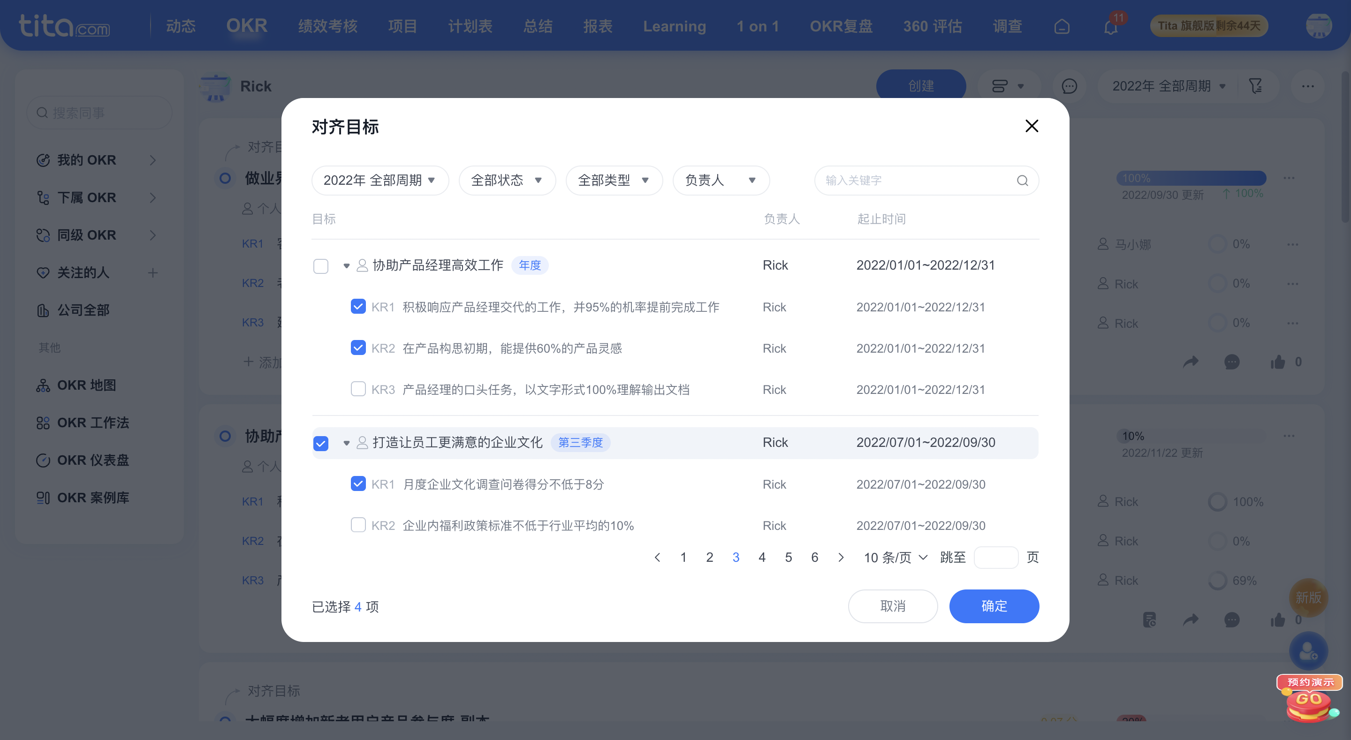Screen dimensions: 1351x740
Task: Click the 输入关键字 search field
Action: 927,181
